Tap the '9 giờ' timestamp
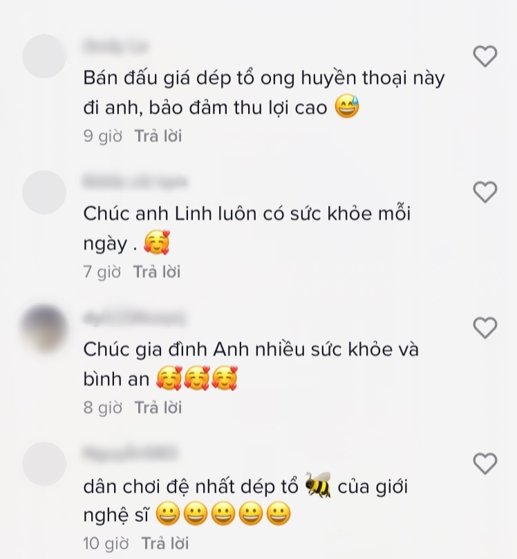The image size is (517, 559). (x=102, y=136)
